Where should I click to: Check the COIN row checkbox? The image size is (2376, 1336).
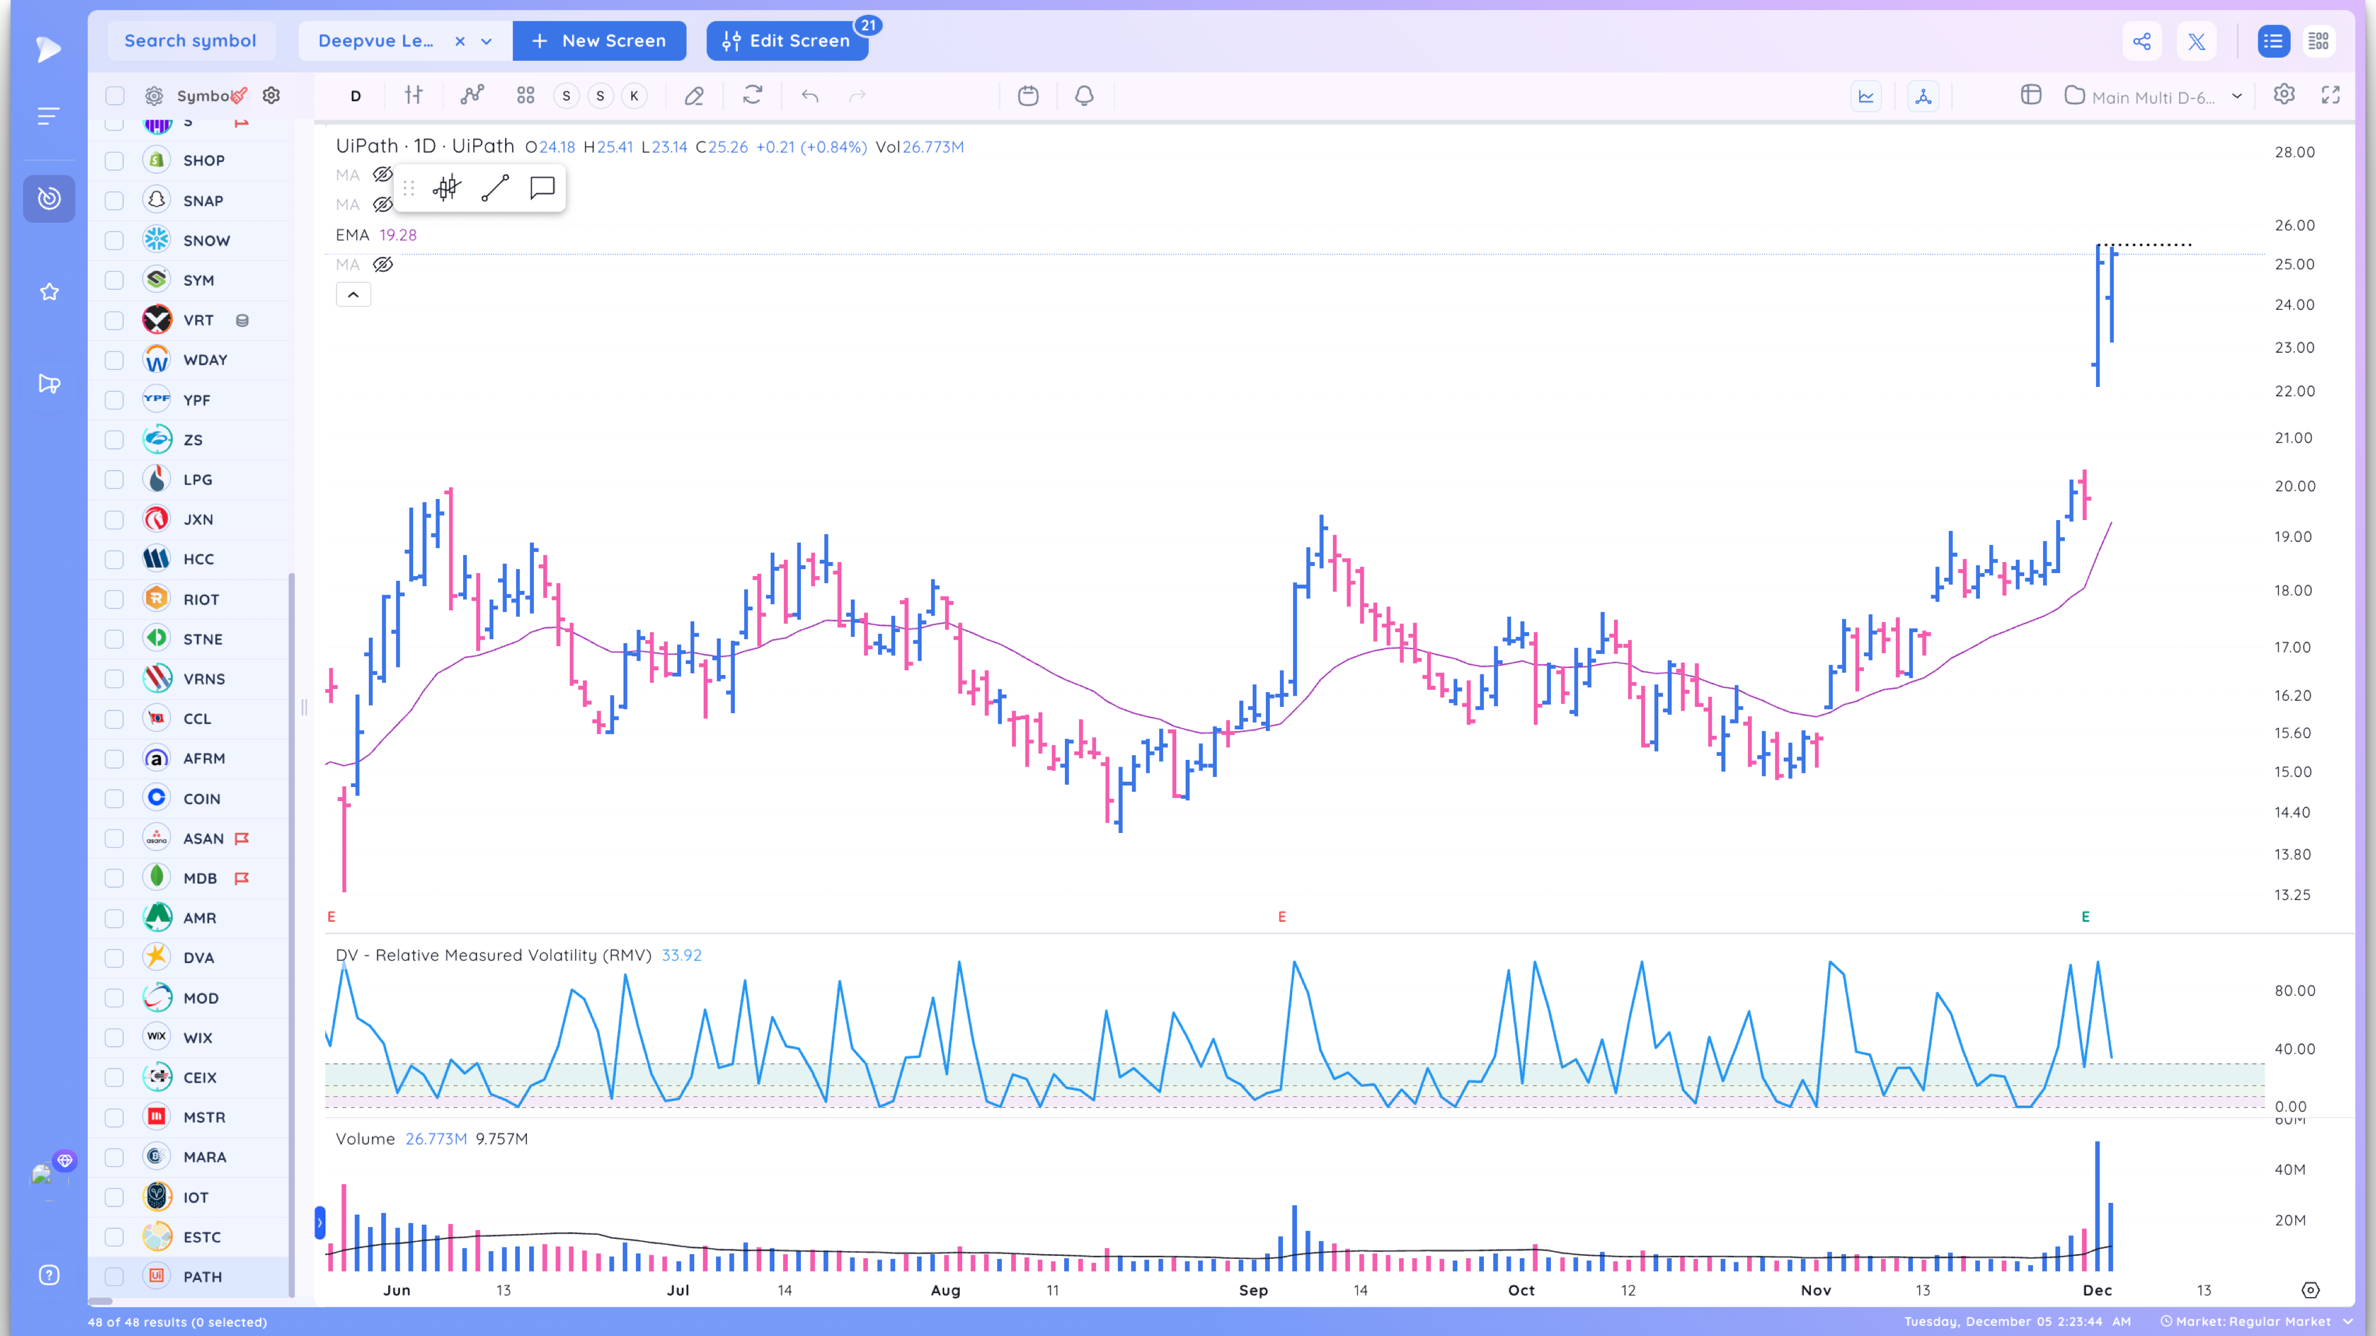(x=114, y=798)
